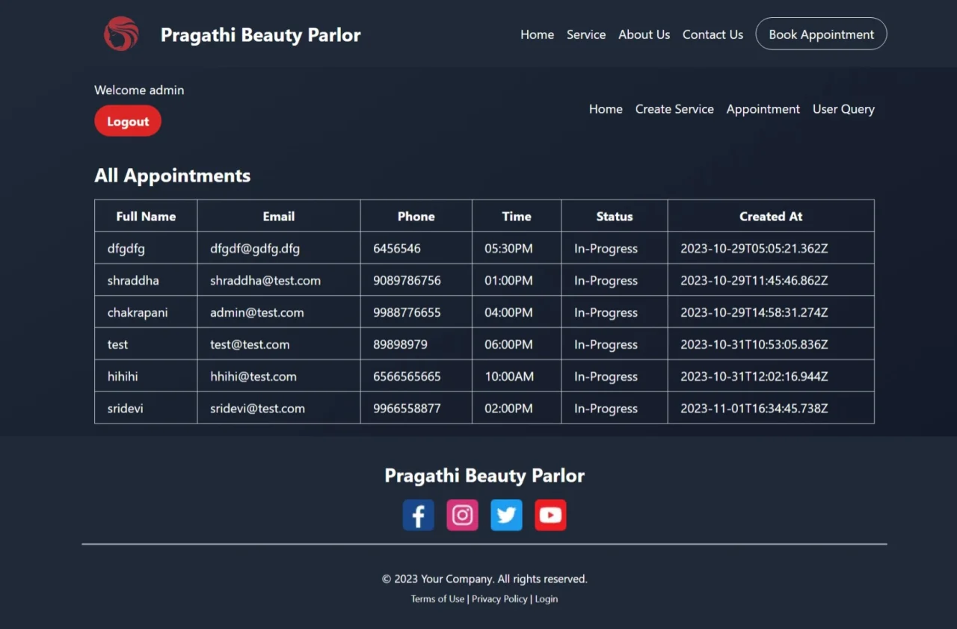The width and height of the screenshot is (957, 629).
Task: Click phone number 9988776655
Action: [x=407, y=313]
